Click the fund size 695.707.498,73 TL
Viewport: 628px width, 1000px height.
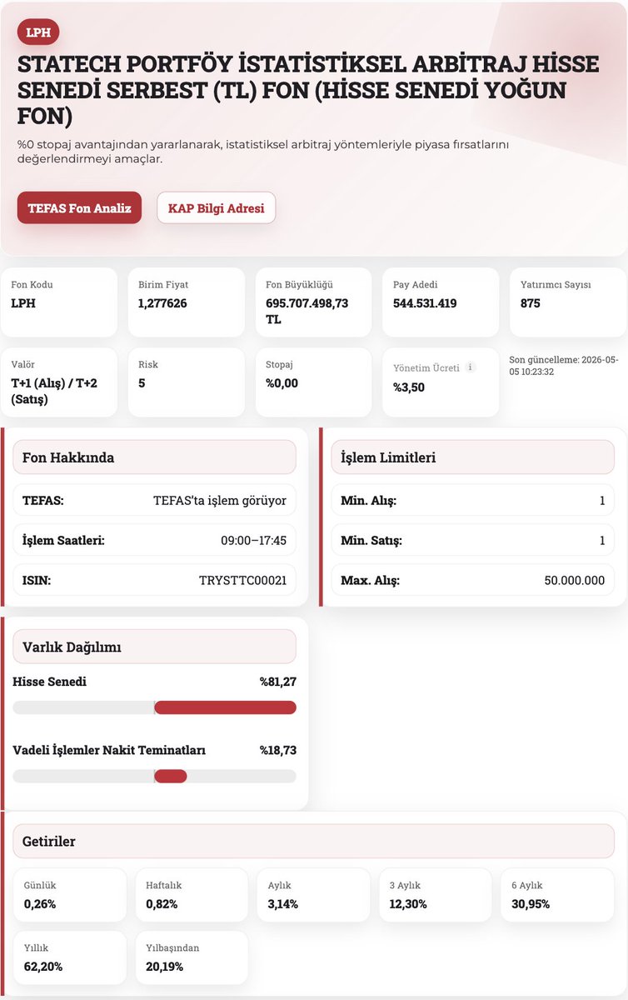(307, 311)
